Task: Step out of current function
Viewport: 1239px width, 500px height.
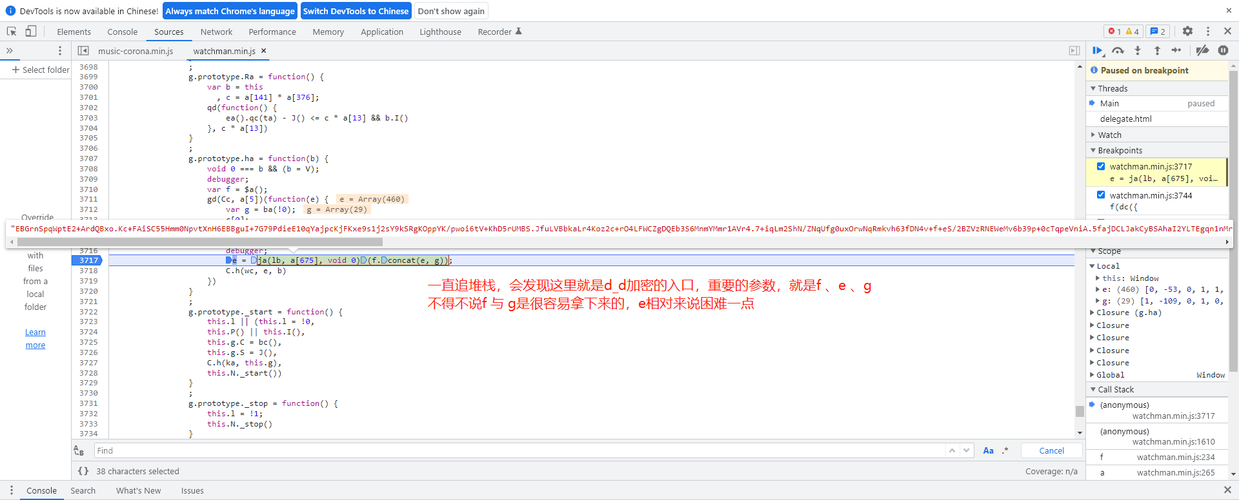Action: 1157,50
